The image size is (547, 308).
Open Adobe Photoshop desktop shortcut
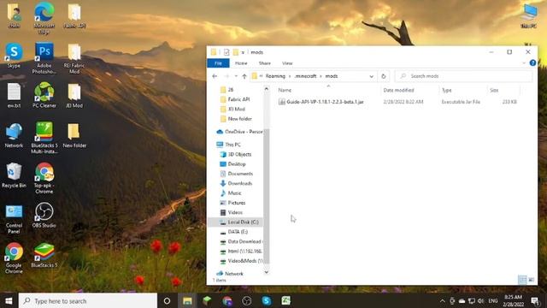(44, 58)
